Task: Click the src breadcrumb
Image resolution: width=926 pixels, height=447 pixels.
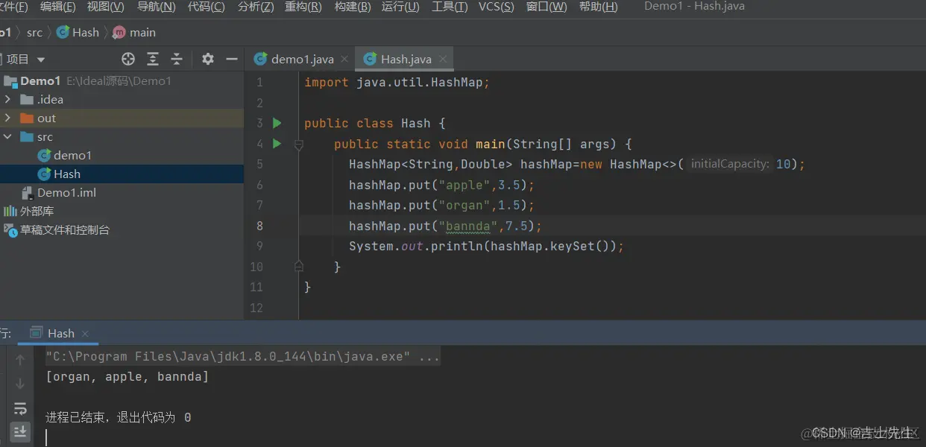Action: [34, 33]
